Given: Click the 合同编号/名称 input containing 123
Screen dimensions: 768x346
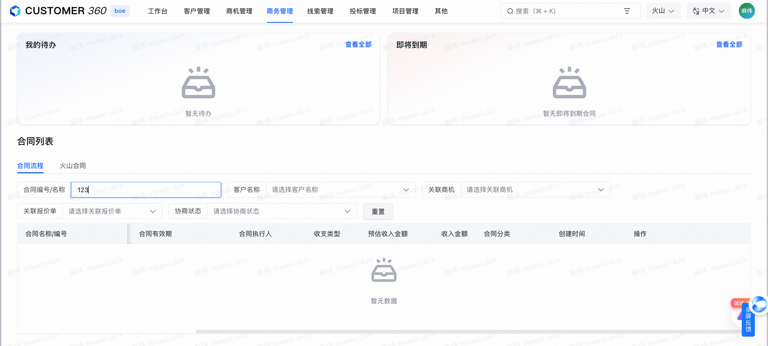Looking at the screenshot, I should point(146,190).
